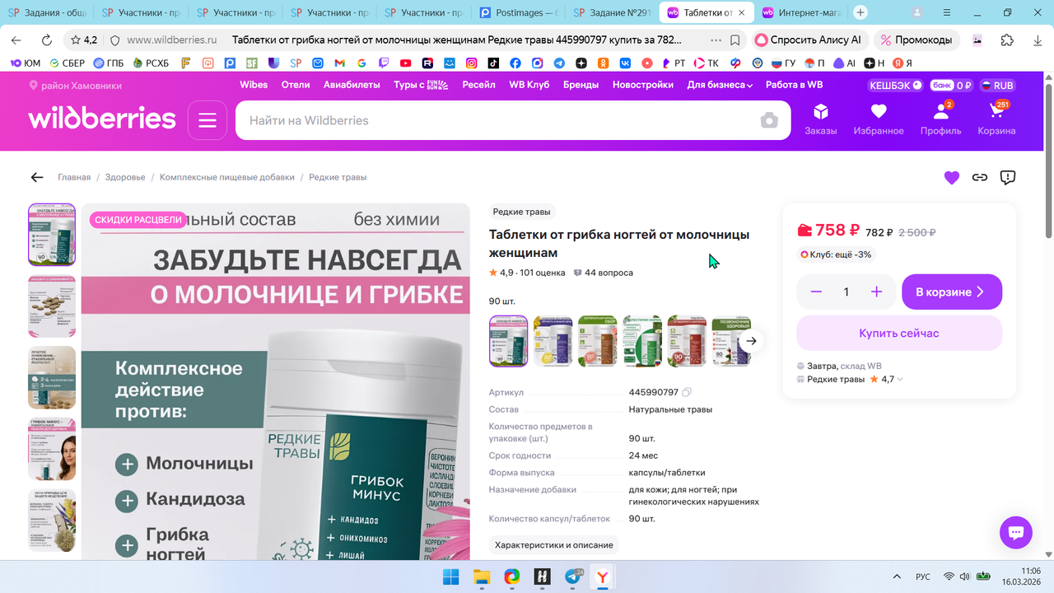Open КЕШБЭК toggle badge
The width and height of the screenshot is (1054, 593).
click(x=896, y=85)
